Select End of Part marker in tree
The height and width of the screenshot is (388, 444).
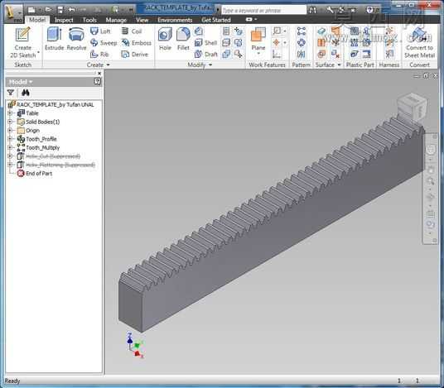(x=35, y=174)
